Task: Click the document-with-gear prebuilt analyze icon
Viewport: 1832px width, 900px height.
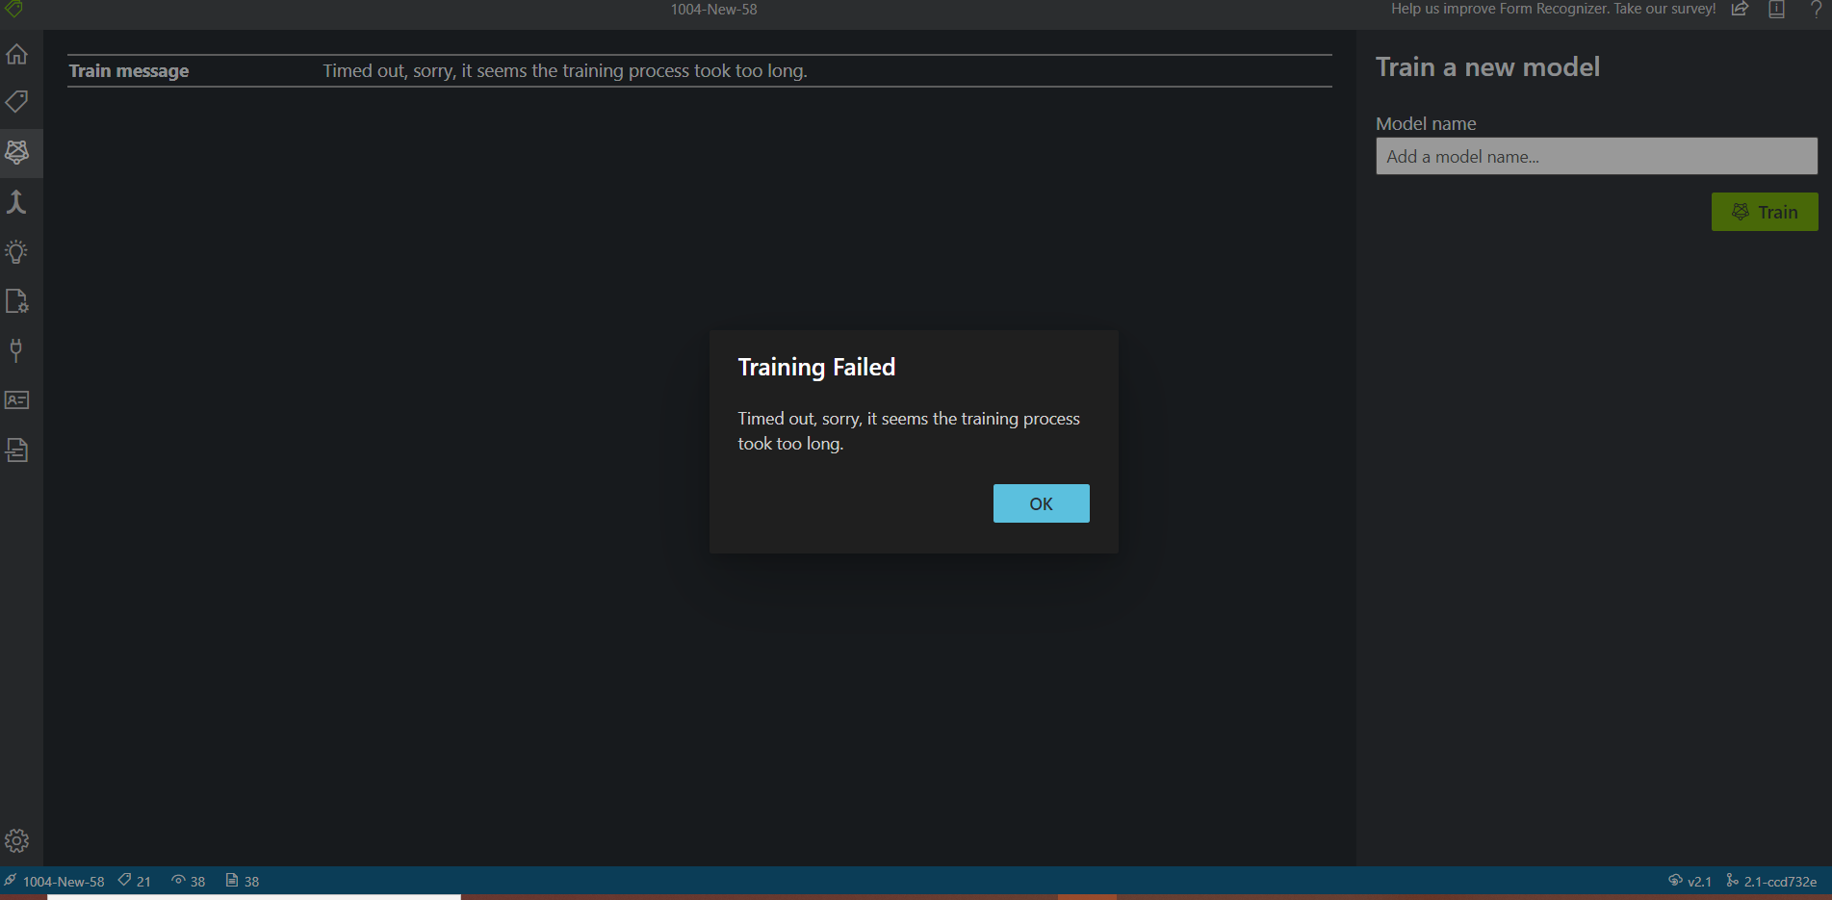Action: (x=16, y=301)
